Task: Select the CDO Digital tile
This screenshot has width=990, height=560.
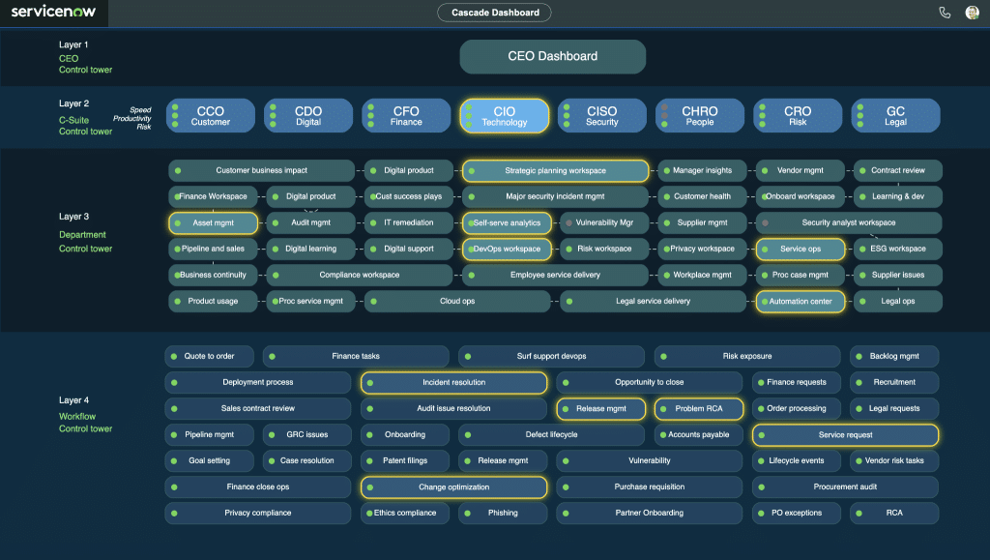Action: [308, 115]
